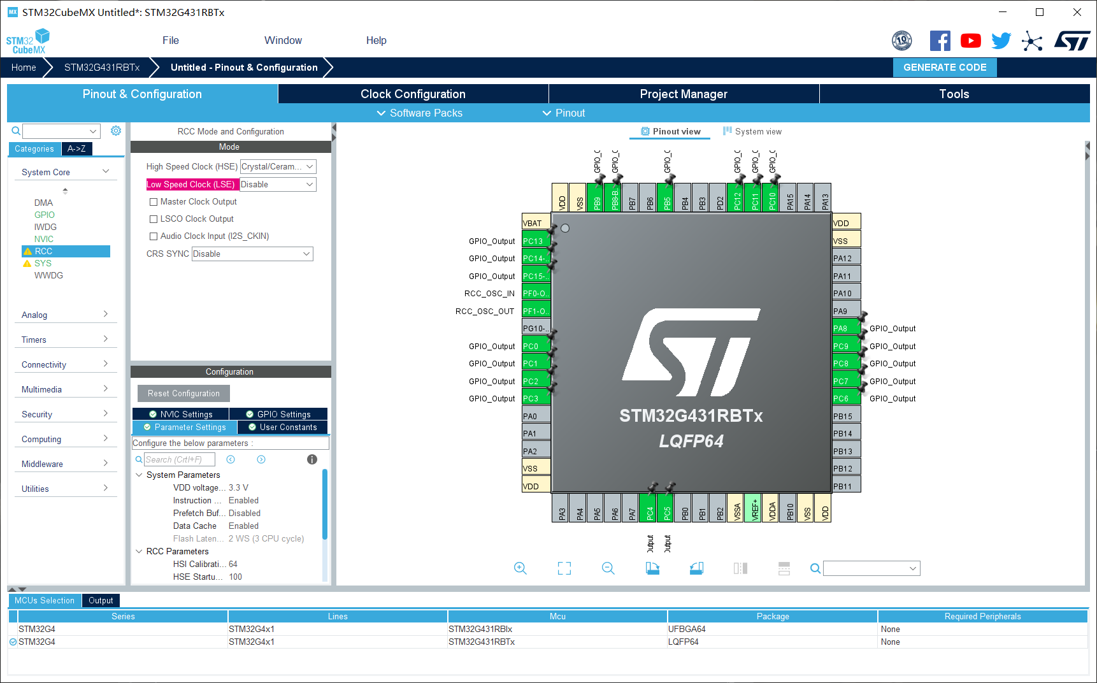Show parameter info icon
This screenshot has height=683, width=1097.
[312, 459]
